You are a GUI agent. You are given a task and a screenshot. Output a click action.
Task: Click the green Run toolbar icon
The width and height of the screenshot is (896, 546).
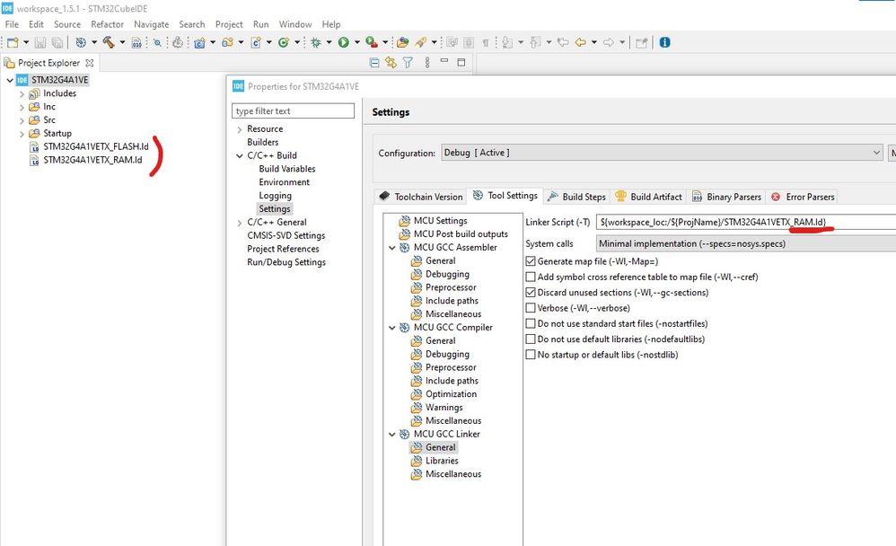pos(344,42)
